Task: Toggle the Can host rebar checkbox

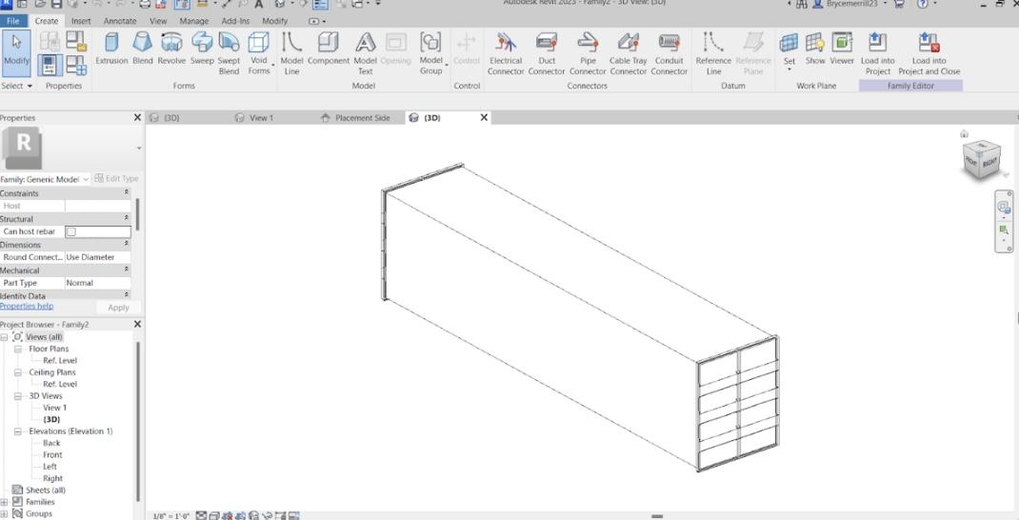Action: click(71, 231)
